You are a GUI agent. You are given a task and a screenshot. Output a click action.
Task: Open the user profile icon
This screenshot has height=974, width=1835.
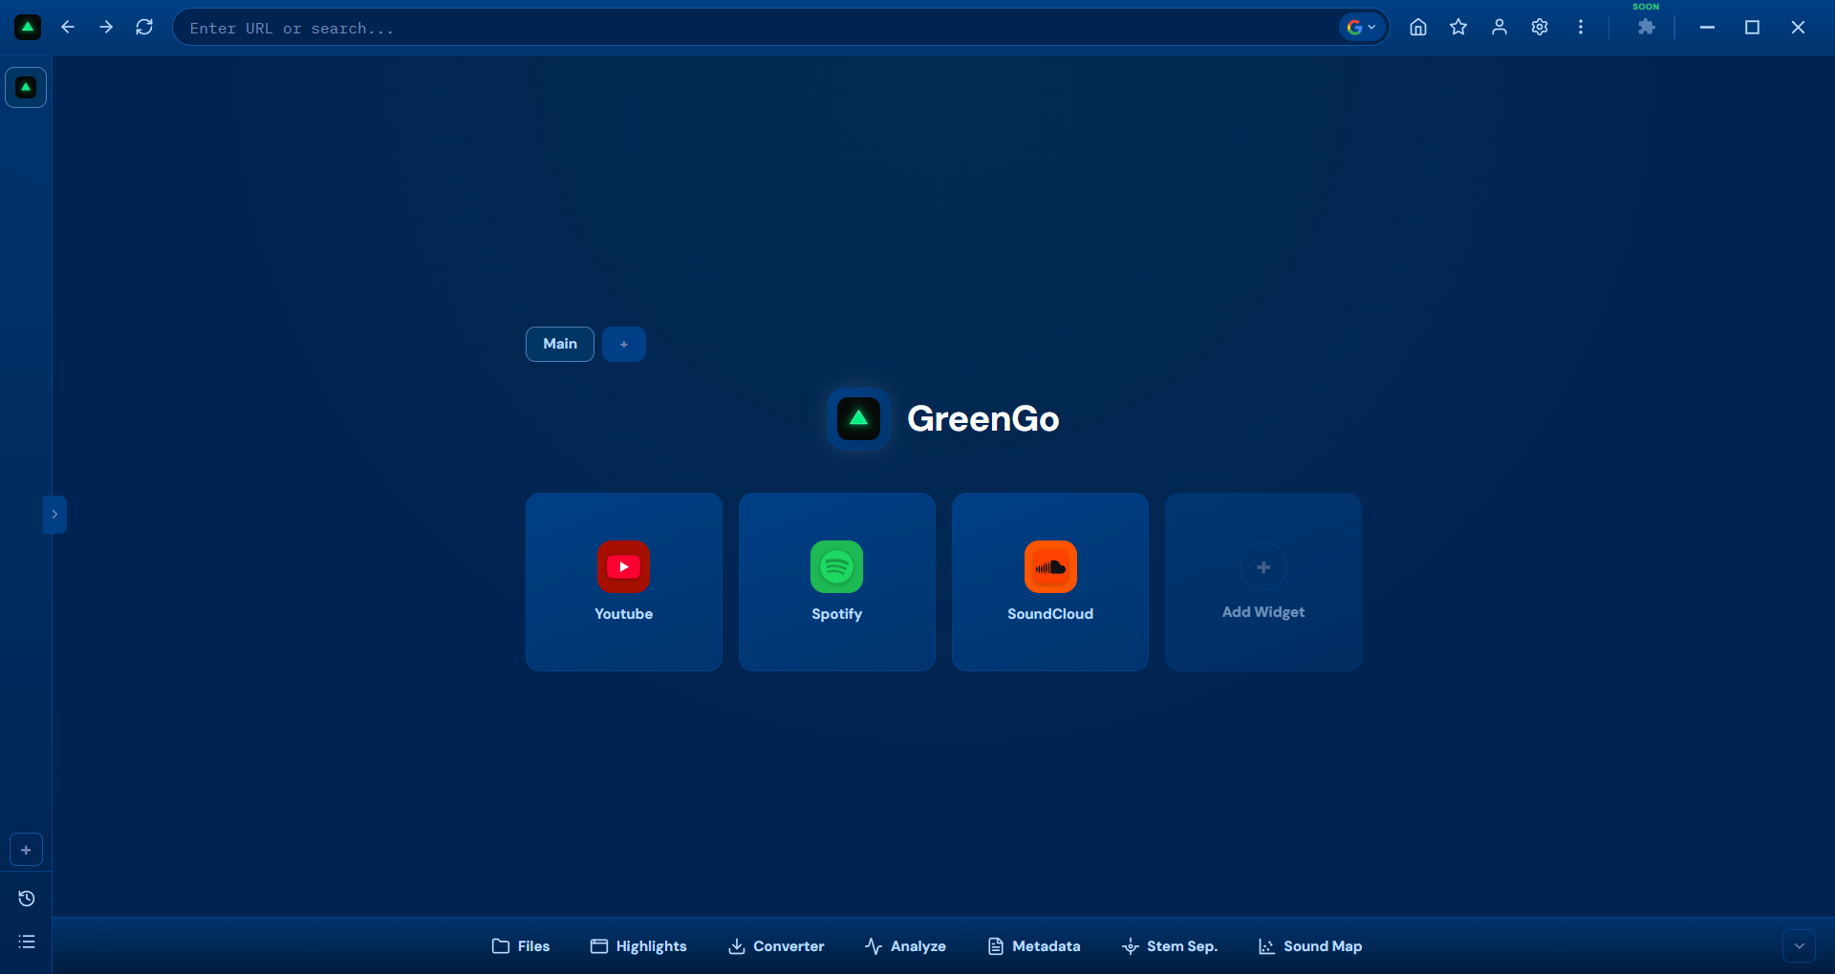tap(1500, 28)
